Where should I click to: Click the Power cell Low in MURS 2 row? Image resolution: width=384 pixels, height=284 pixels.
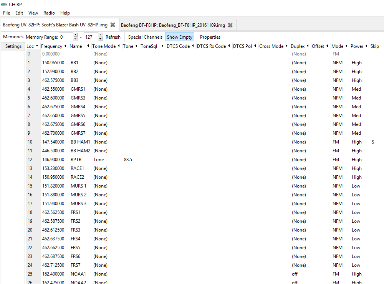click(x=356, y=194)
